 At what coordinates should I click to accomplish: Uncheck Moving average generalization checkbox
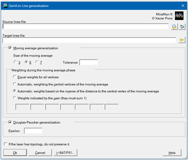click(10, 48)
